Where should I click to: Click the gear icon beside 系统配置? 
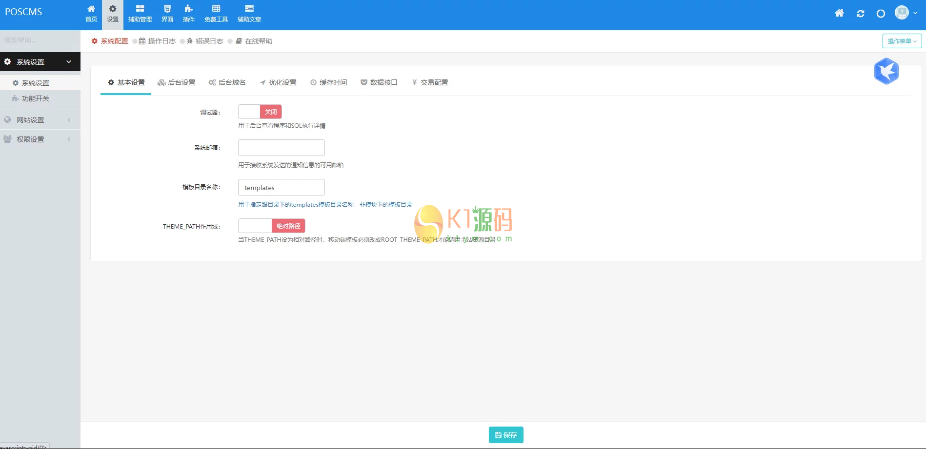pyautogui.click(x=95, y=41)
